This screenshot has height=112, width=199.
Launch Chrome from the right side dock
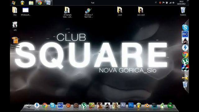185,54
